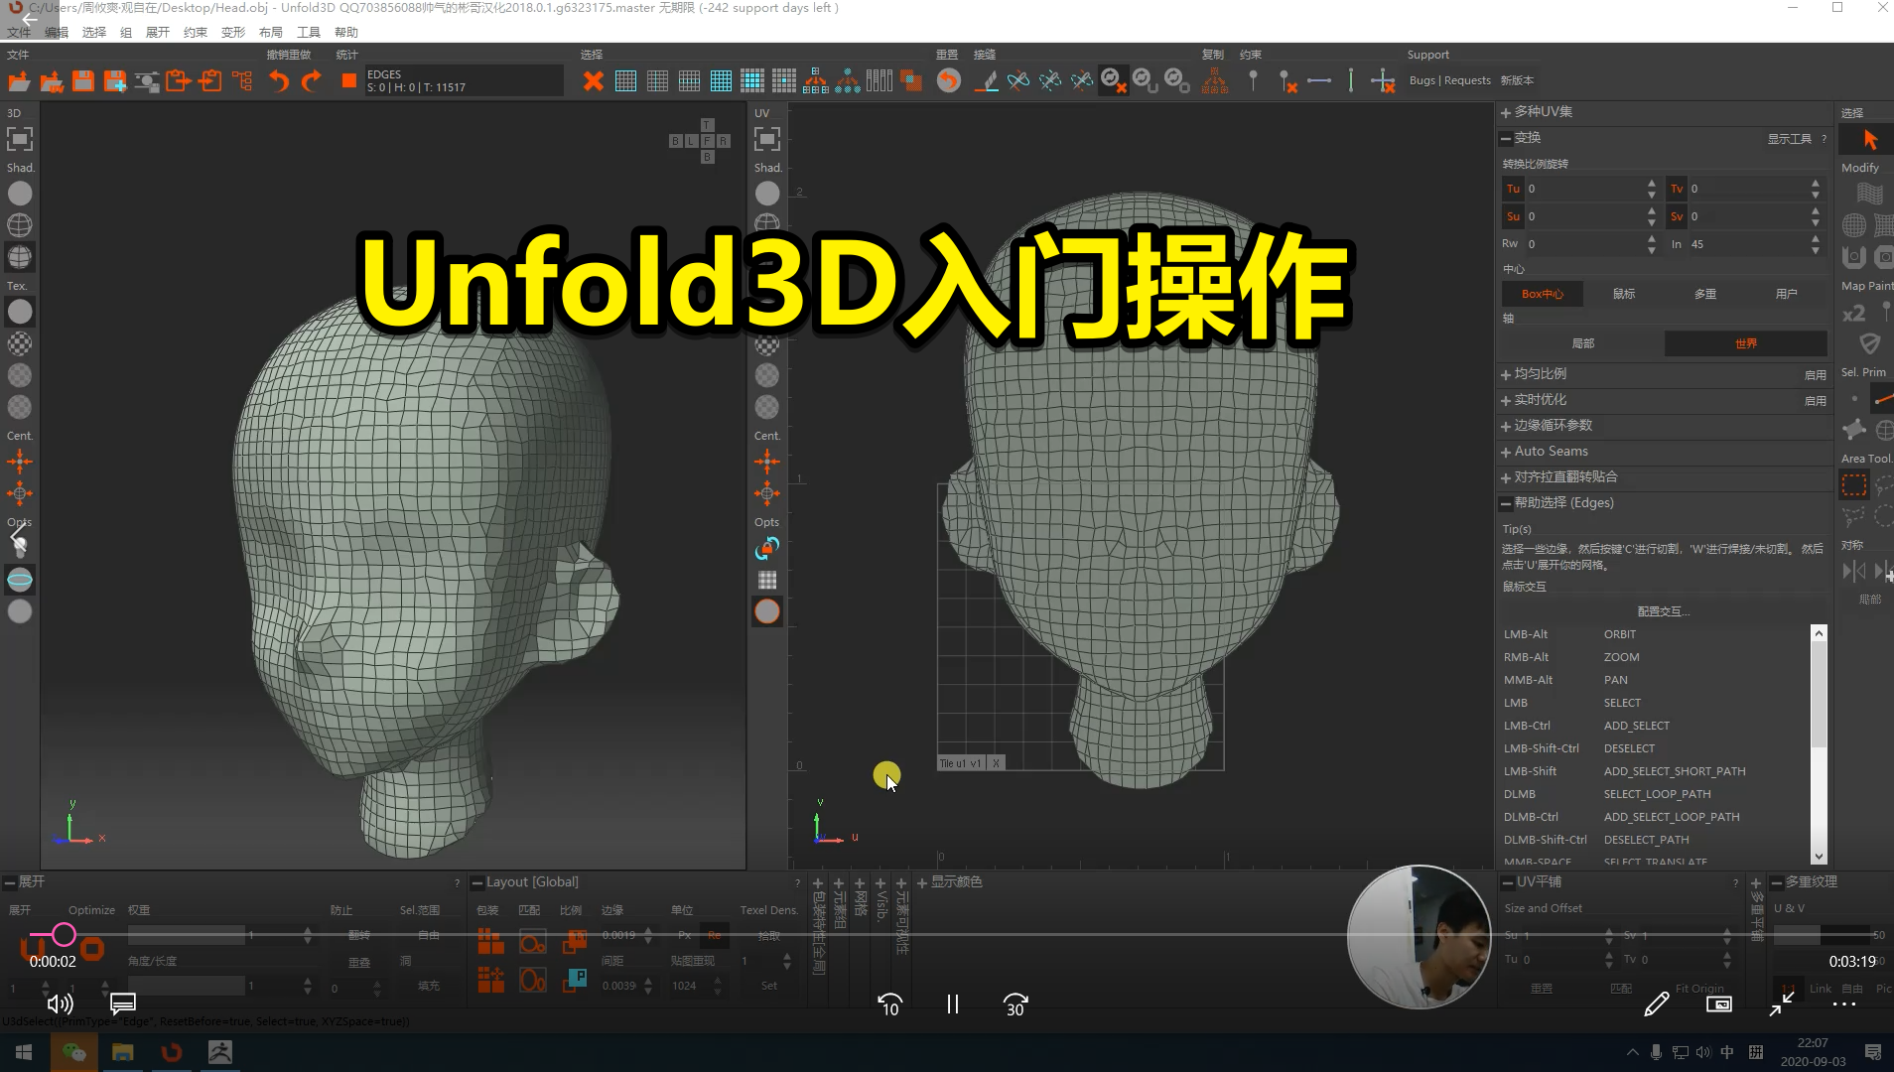This screenshot has width=1894, height=1072.
Task: Select 用户 center mode
Action: tap(1787, 294)
